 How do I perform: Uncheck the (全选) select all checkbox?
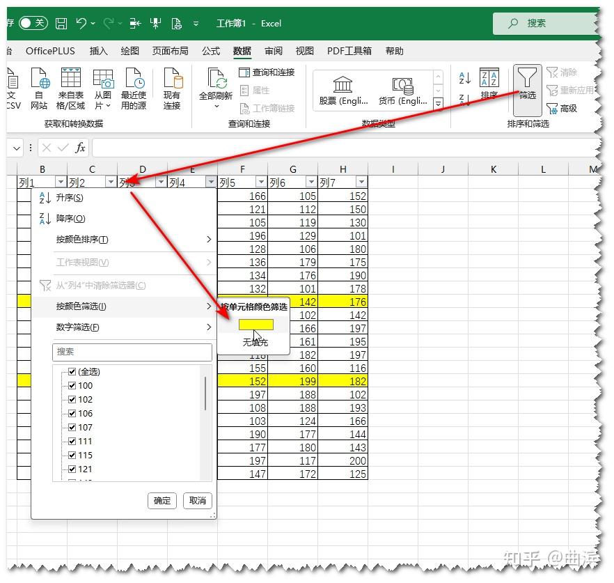[72, 372]
